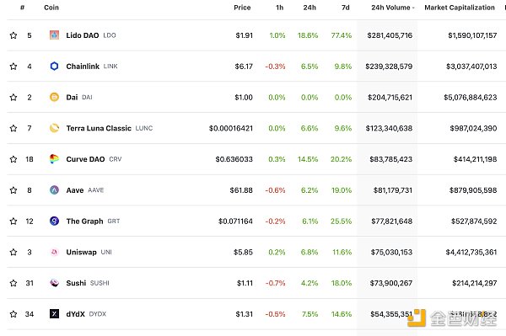Sort by the 24h Volume column header
Image resolution: width=506 pixels, height=336 pixels.
pyautogui.click(x=392, y=8)
